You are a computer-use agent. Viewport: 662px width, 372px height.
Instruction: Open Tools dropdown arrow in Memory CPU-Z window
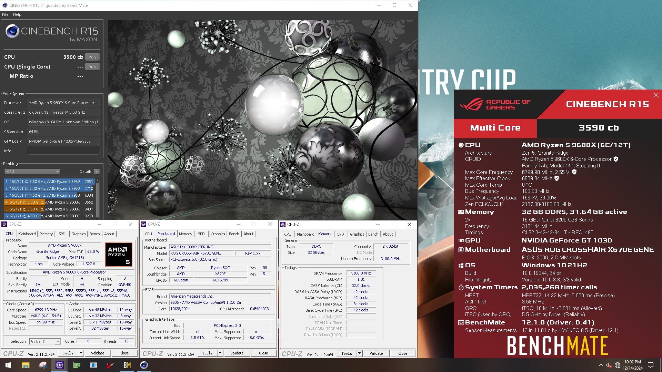(x=359, y=353)
